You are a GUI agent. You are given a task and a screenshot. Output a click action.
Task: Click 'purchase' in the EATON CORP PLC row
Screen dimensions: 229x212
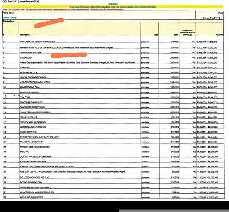(145, 132)
